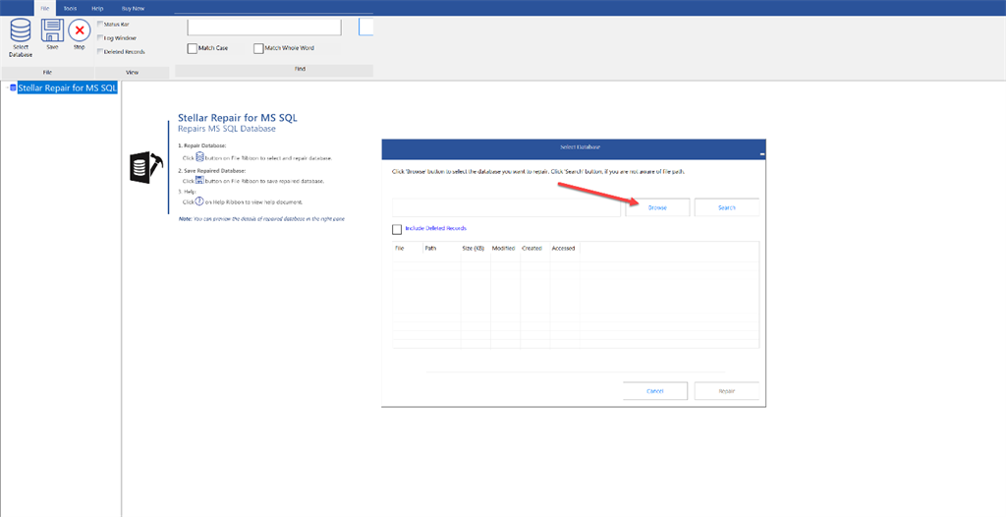Image resolution: width=1006 pixels, height=517 pixels.
Task: Click the database path field in dialog
Action: (506, 207)
